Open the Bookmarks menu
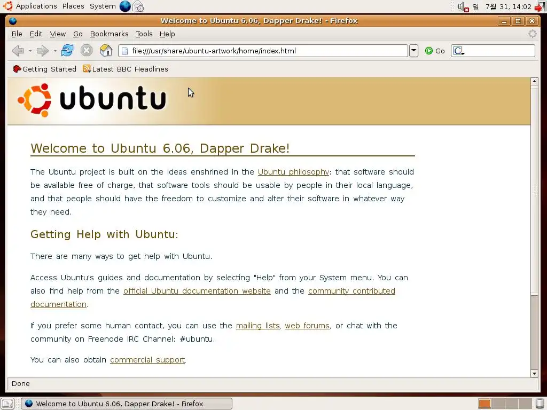 click(109, 34)
